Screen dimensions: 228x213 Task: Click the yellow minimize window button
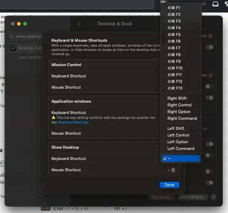click(x=19, y=24)
